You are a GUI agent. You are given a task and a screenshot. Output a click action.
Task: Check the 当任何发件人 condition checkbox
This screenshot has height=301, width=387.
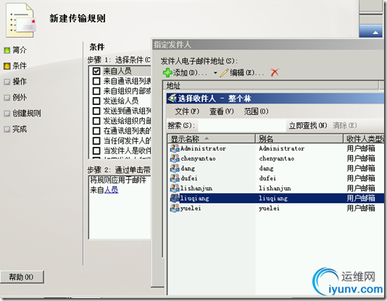(96, 141)
